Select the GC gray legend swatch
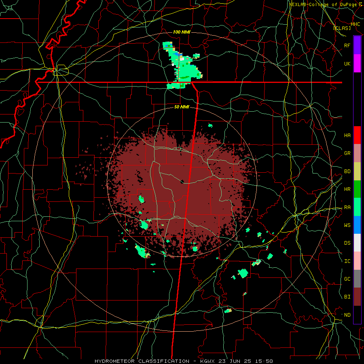The image size is (364, 364). [x=357, y=279]
